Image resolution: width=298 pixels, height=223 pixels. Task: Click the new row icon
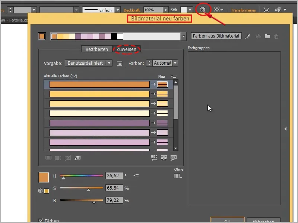pyautogui.click(x=77, y=158)
